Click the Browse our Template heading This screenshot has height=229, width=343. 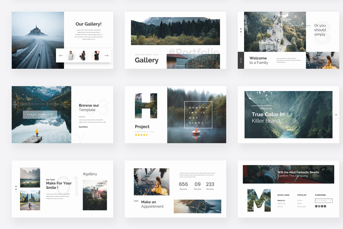[89, 108]
